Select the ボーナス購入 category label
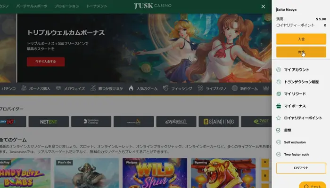The image size is (330, 188). [x=40, y=88]
